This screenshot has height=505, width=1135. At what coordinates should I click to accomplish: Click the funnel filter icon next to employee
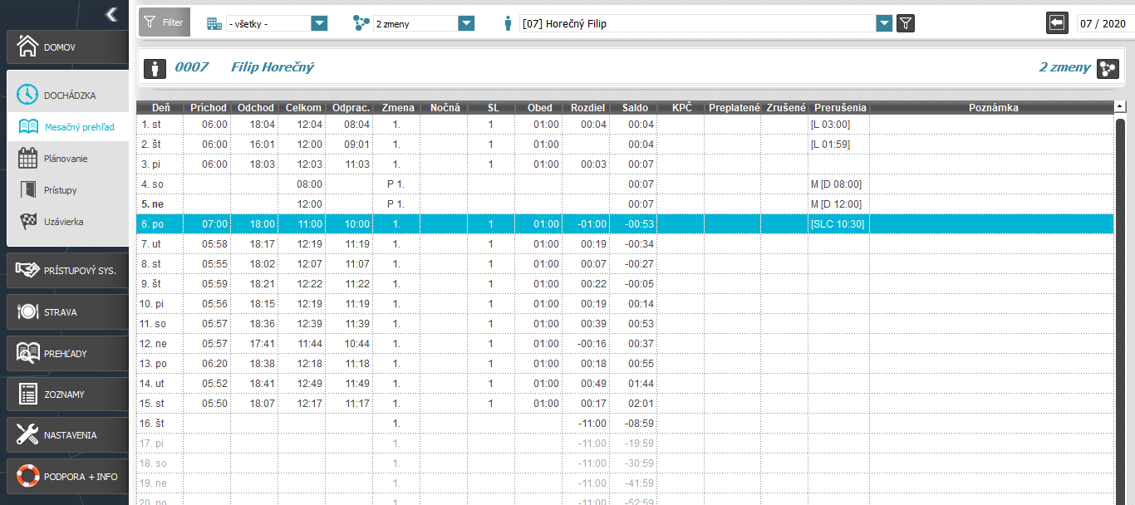pos(906,23)
